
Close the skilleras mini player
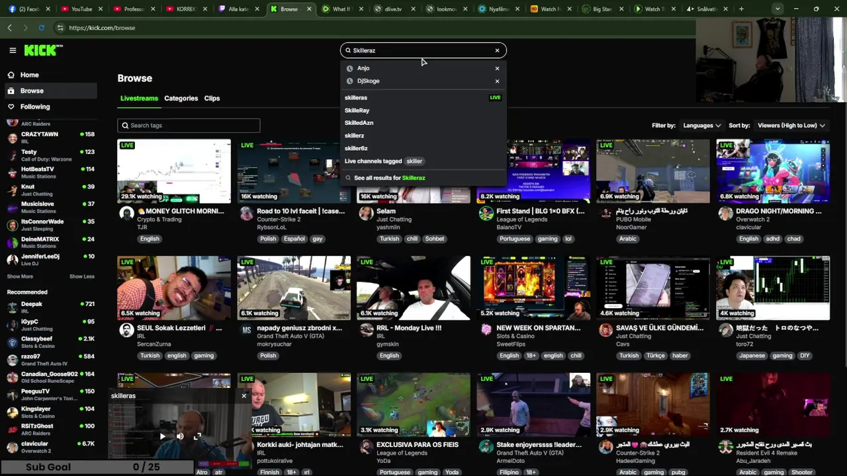click(x=244, y=396)
